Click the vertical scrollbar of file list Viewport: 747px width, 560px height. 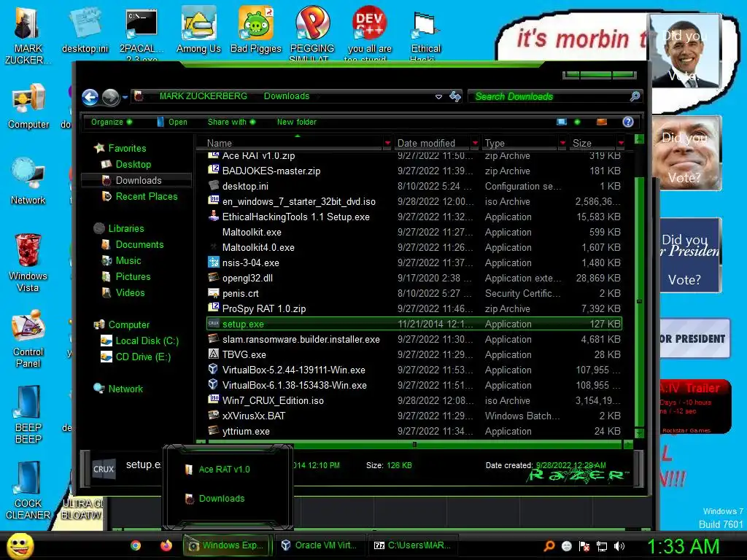click(x=639, y=303)
